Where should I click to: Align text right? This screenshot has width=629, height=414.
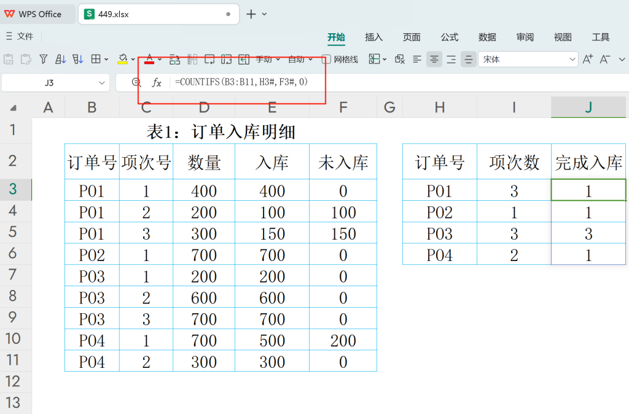pos(451,60)
